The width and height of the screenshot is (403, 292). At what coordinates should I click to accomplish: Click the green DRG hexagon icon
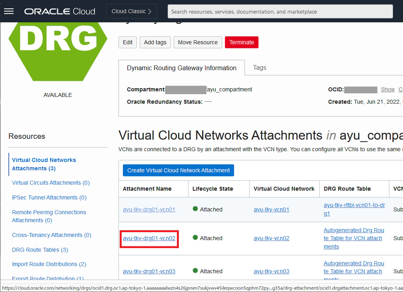58,51
